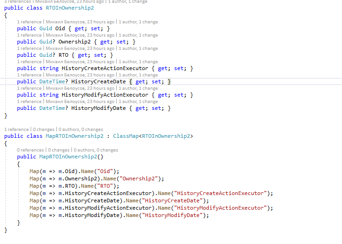342x244 pixels.
Task: Select the "RTO" string literal
Action: pos(105,186)
